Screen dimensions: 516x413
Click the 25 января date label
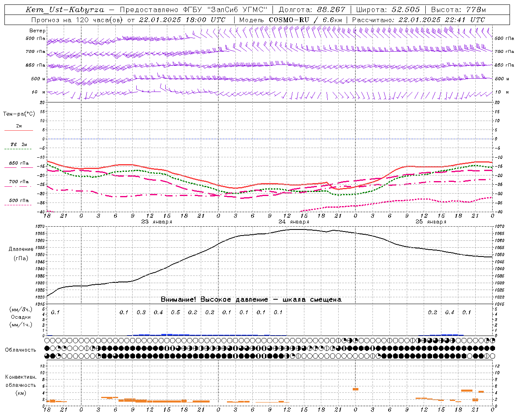[x=431, y=222]
